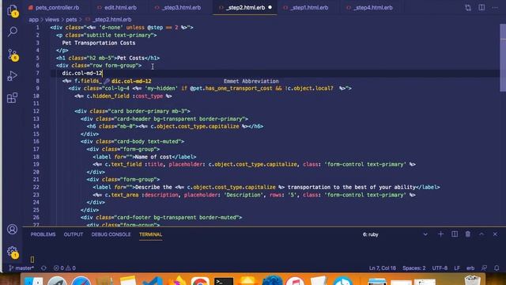Image resolution: width=506 pixels, height=285 pixels.
Task: Change end of line sequence 'LF'
Action: click(457, 268)
